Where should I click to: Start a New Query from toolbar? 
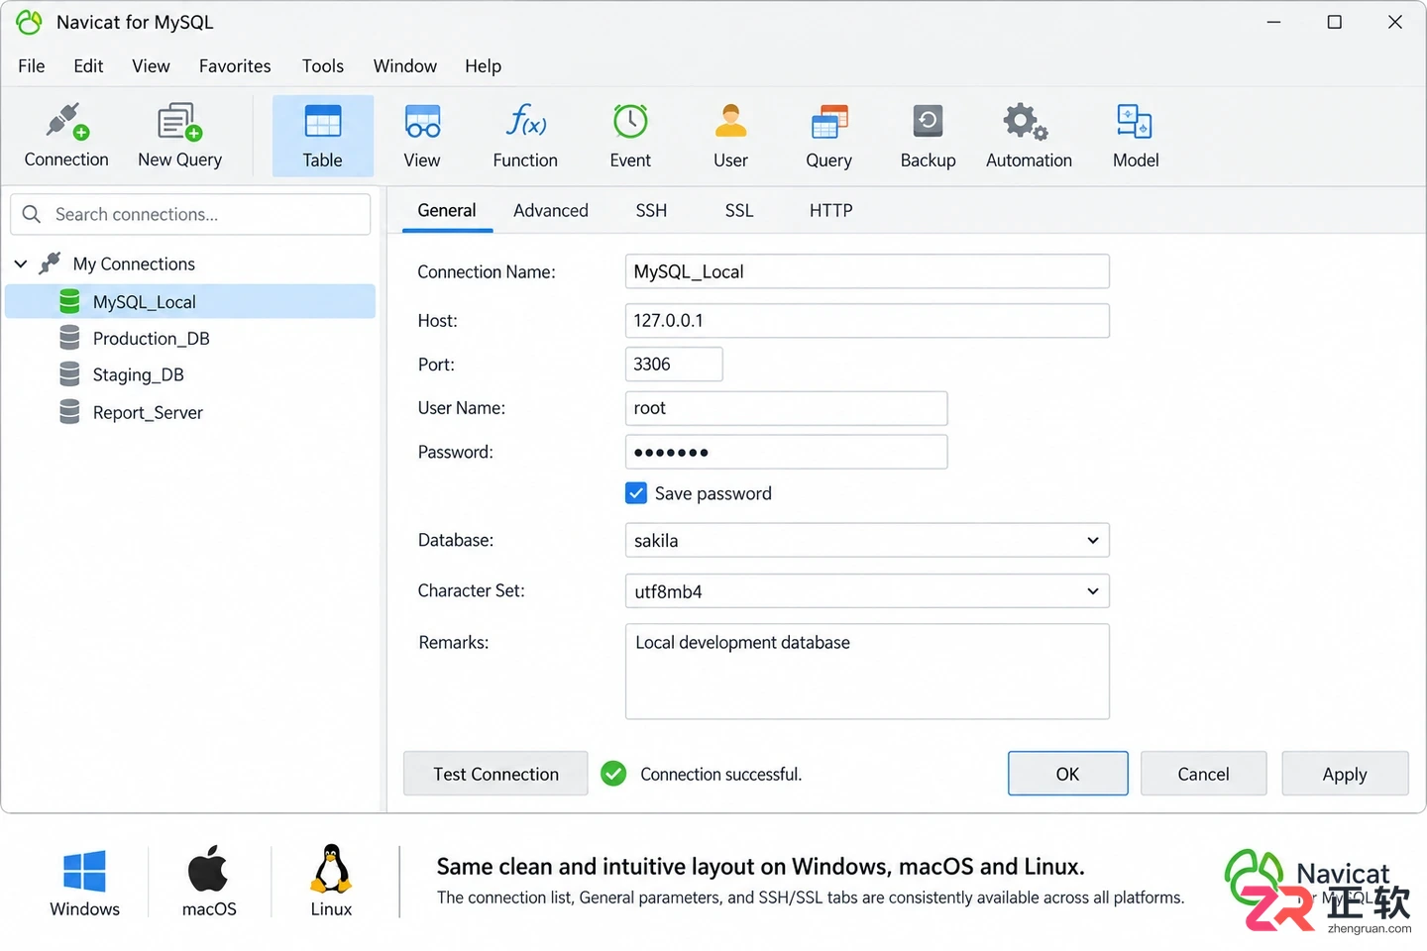(179, 136)
